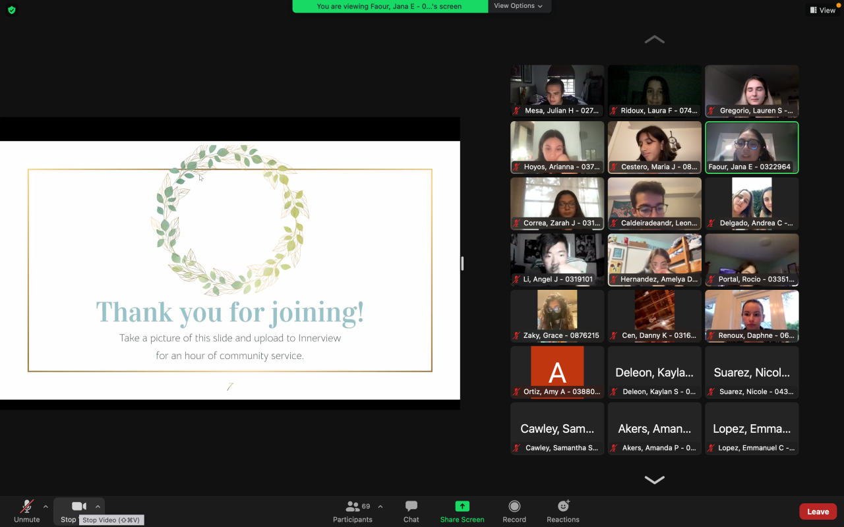This screenshot has height=527, width=844.
Task: Select Li, Angel J video tile
Action: [x=557, y=260]
